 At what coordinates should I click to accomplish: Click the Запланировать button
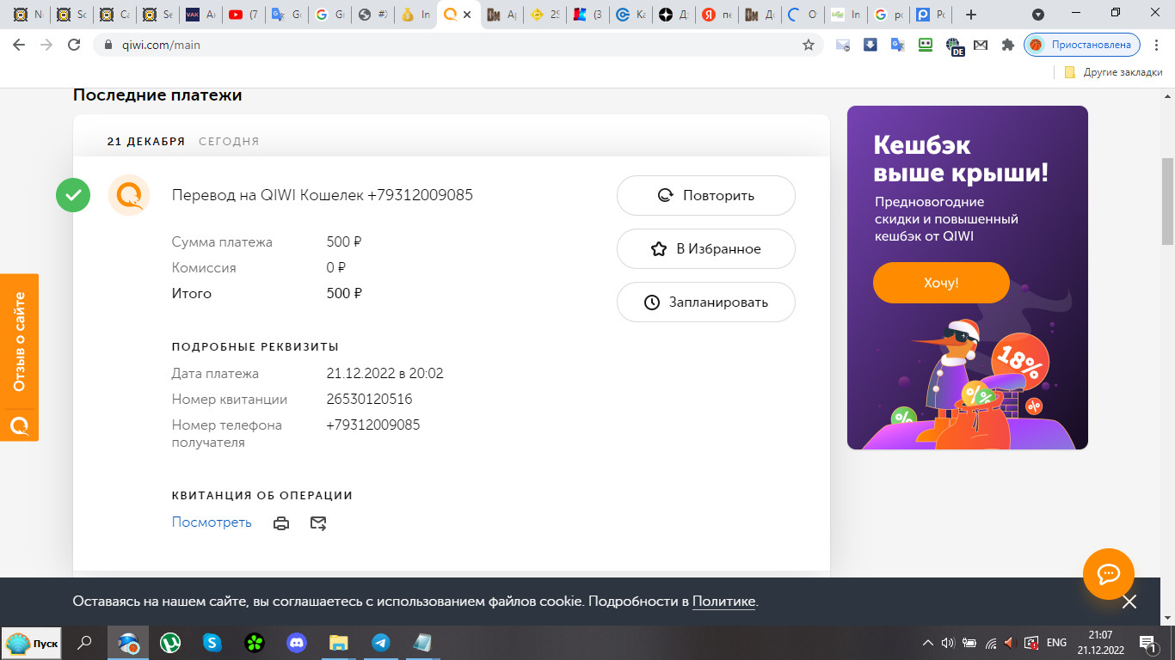(705, 302)
